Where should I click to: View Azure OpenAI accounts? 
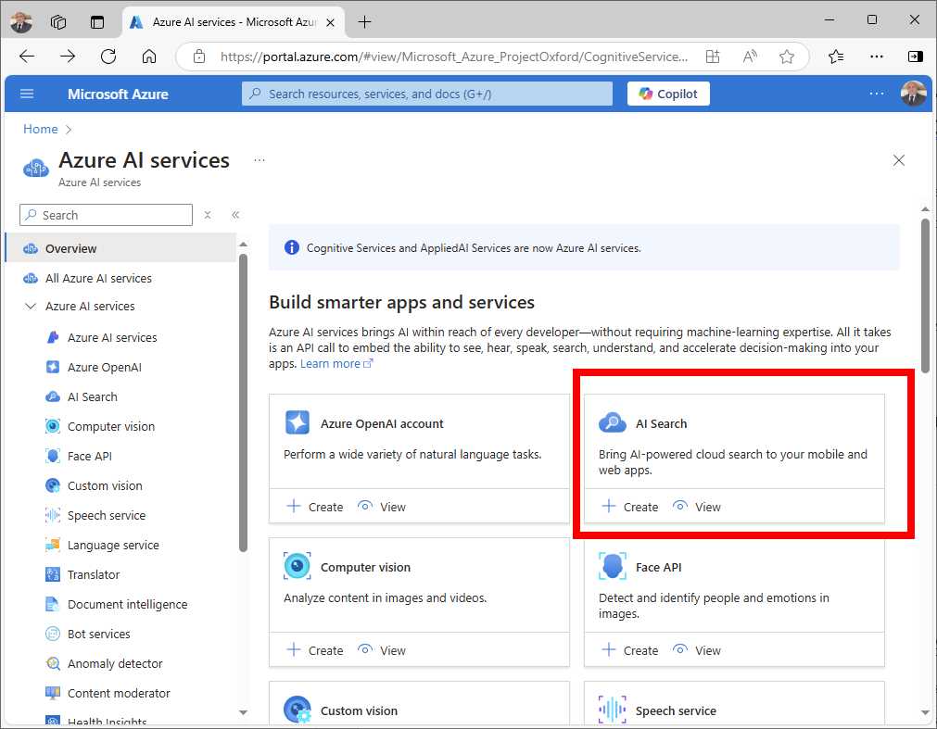point(382,507)
